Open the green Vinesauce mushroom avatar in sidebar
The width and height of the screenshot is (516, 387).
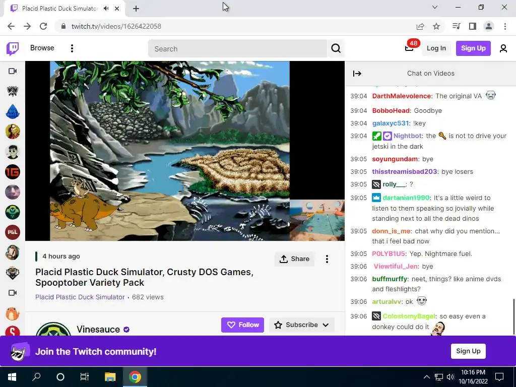click(x=13, y=212)
